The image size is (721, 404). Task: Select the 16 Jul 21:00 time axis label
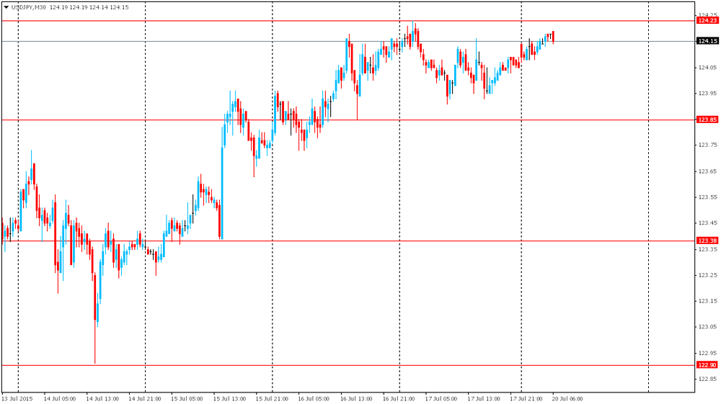tap(399, 398)
